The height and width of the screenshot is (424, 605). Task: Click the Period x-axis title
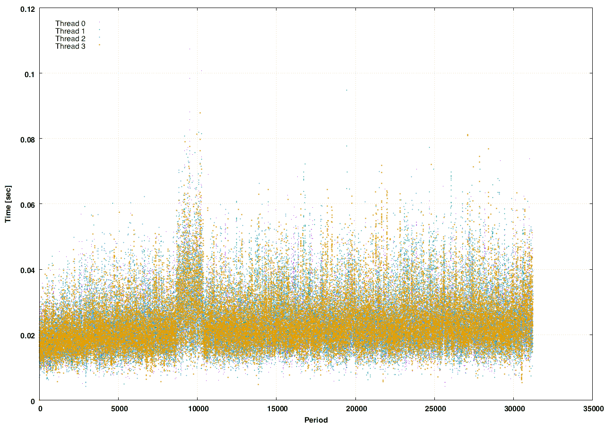[x=316, y=419]
